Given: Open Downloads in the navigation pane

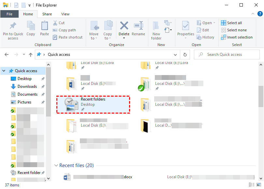Looking at the screenshot, I should pos(27,87).
